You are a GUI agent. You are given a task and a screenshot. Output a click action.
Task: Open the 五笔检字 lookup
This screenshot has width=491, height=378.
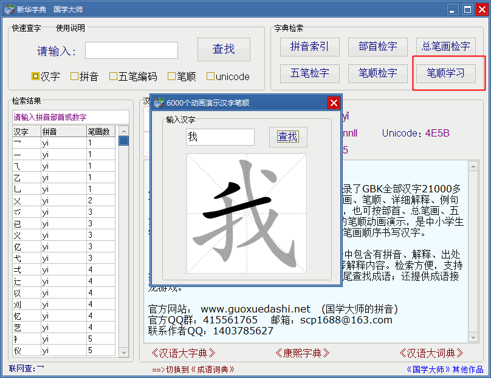[x=310, y=73]
